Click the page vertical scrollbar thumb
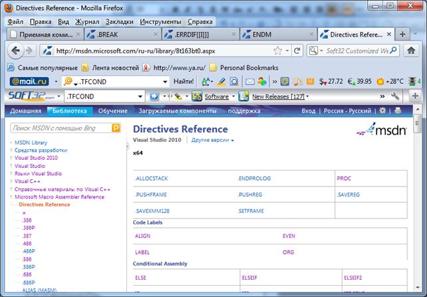427x297 pixels. point(418,123)
